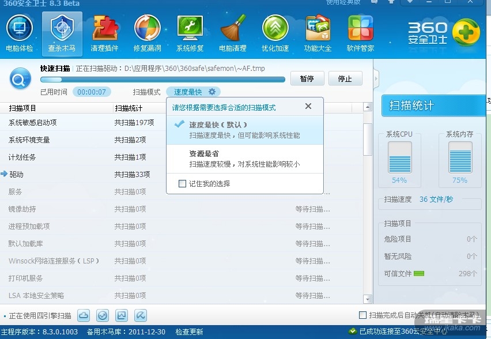Enable 扫描完成后自动关机 checkbox
Viewport: 491px width, 339px height.
[x=362, y=315]
